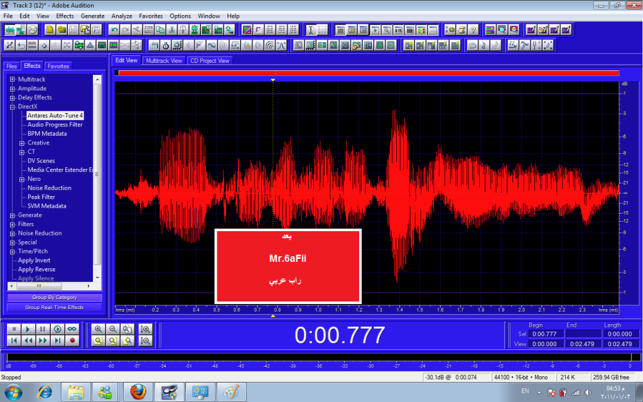This screenshot has width=643, height=402.
Task: Click the effects list horizontal scrollbar
Action: 50,286
